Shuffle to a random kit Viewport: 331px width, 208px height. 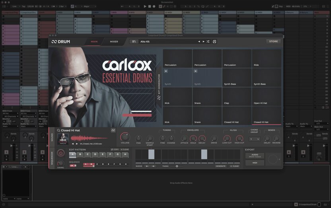click(208, 41)
